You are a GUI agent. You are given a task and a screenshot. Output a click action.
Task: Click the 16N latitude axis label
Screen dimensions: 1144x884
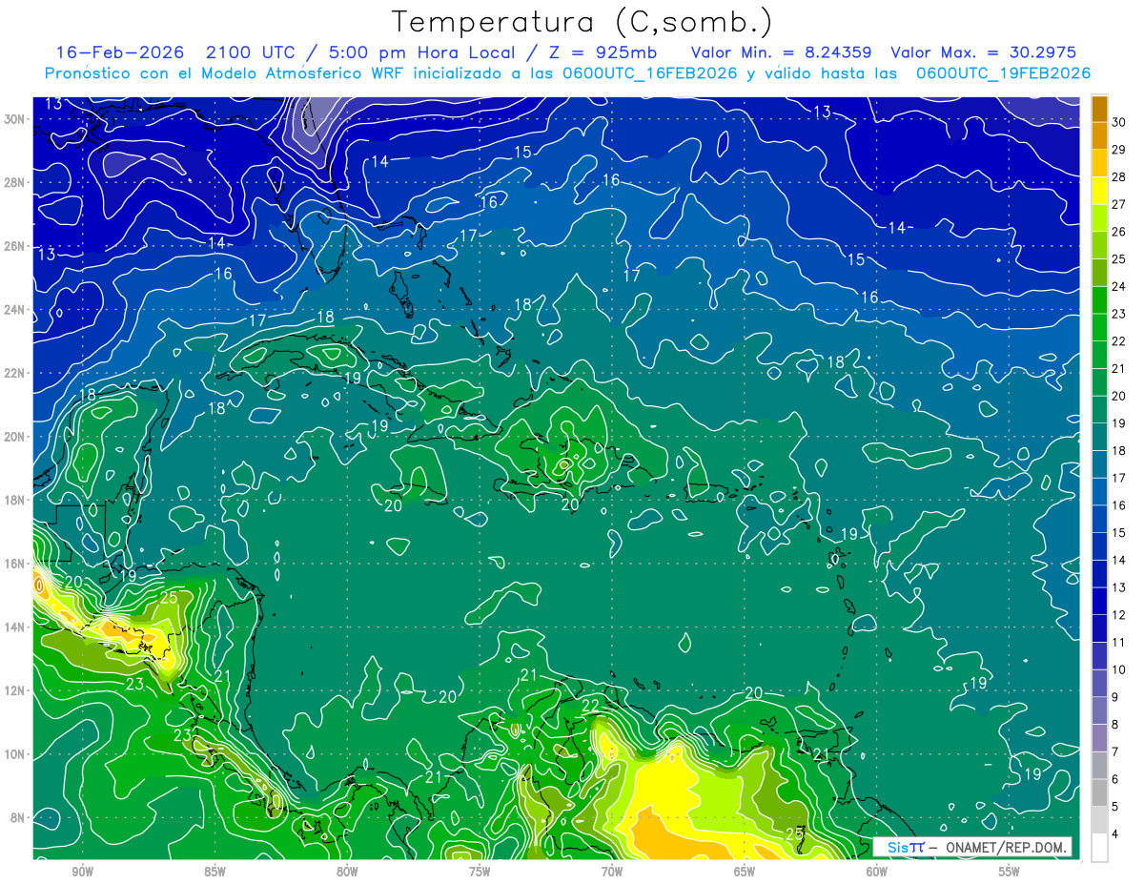click(x=15, y=564)
